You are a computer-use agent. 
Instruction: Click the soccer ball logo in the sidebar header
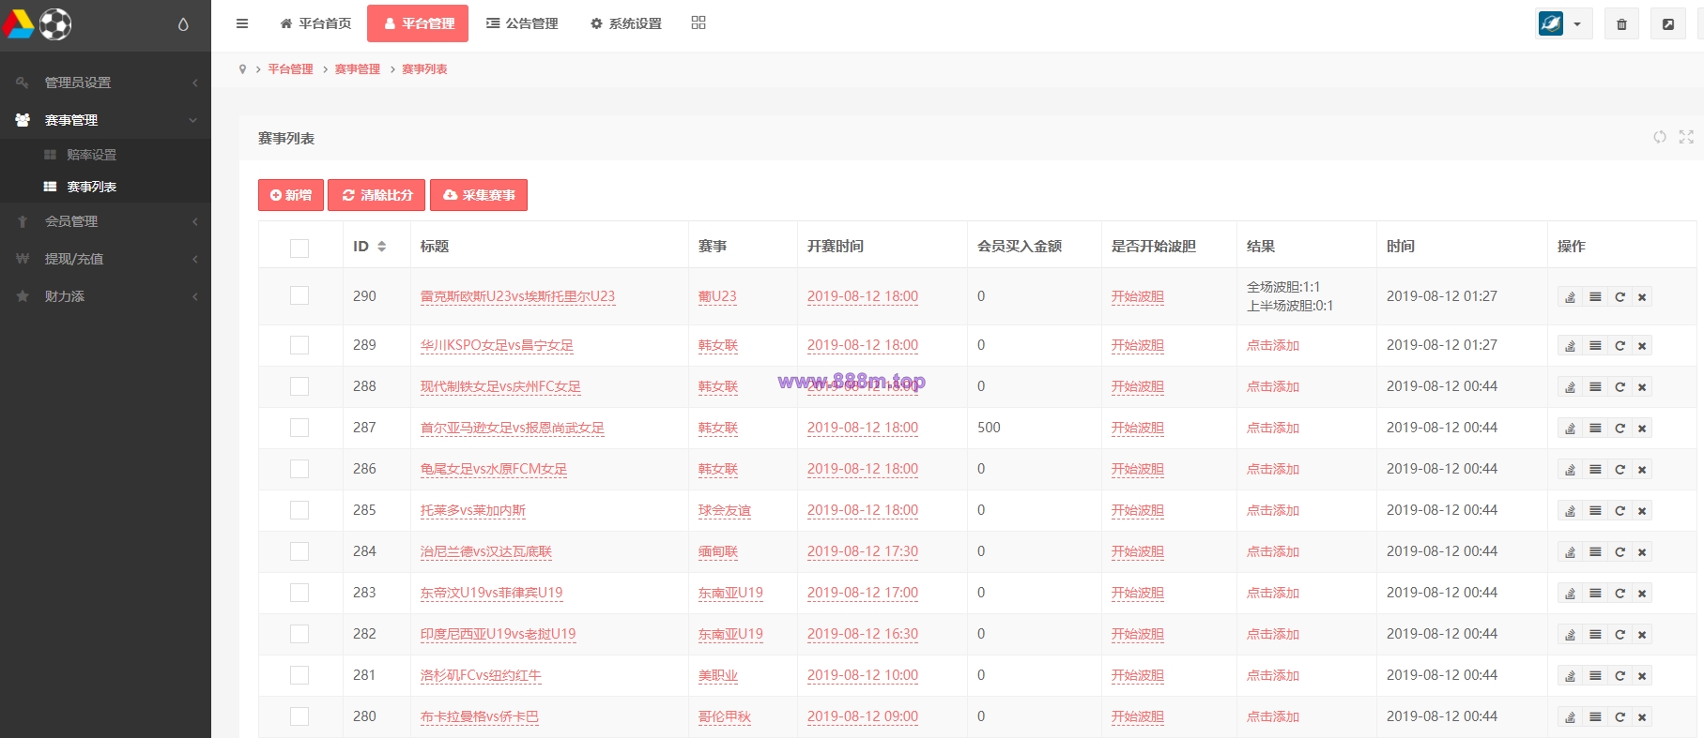[x=55, y=24]
